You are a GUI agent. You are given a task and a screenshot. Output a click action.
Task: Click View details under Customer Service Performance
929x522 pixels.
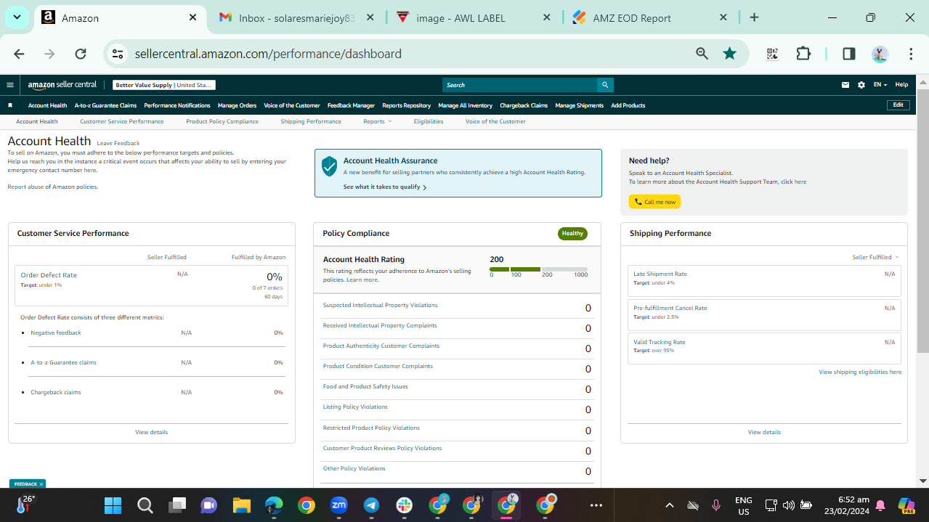coord(151,432)
